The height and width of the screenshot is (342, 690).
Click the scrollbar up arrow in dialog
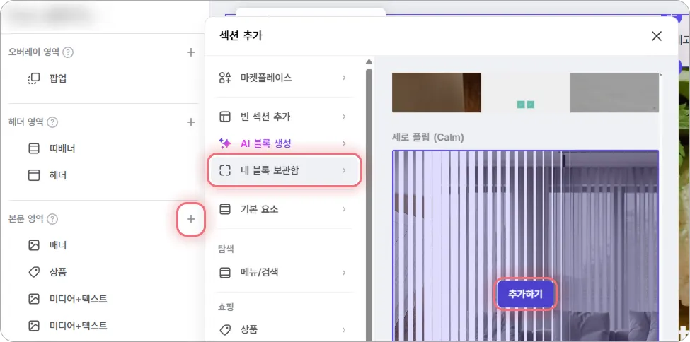point(369,61)
